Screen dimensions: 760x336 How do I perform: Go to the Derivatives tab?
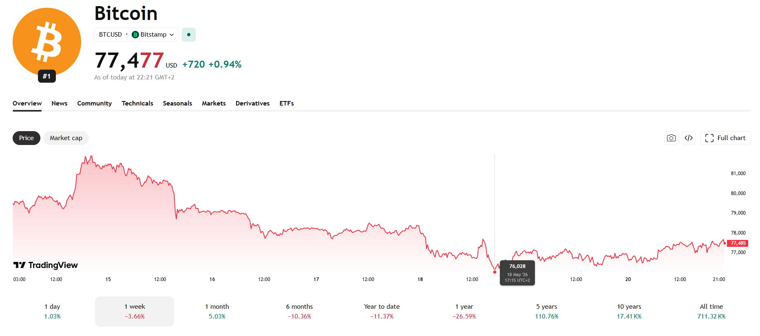click(x=252, y=103)
